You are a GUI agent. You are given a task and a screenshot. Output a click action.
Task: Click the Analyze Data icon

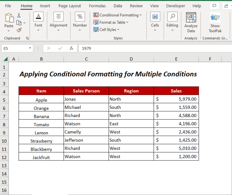tap(191, 17)
